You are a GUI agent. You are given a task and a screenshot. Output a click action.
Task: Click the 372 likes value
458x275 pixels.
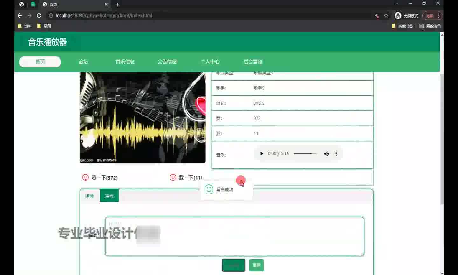[257, 118]
